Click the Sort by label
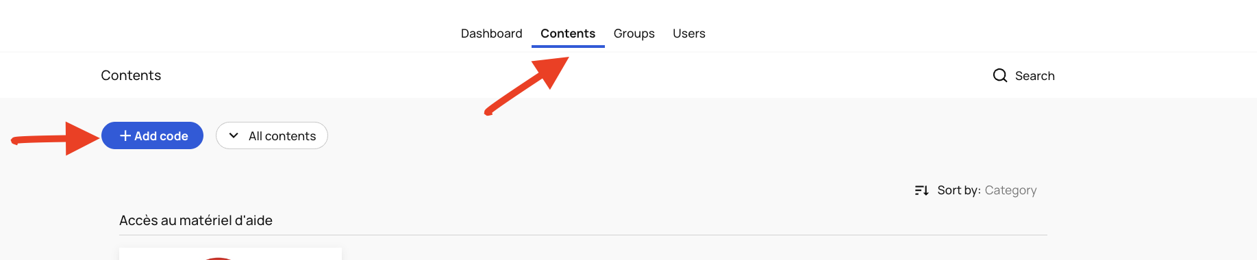 [x=958, y=190]
